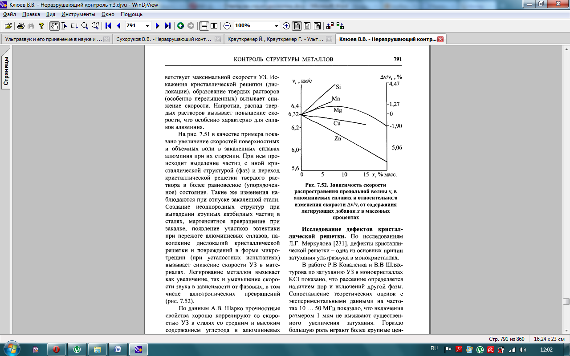The image size is (570, 356).
Task: Click the yellow question mark help icon
Action: 41,26
